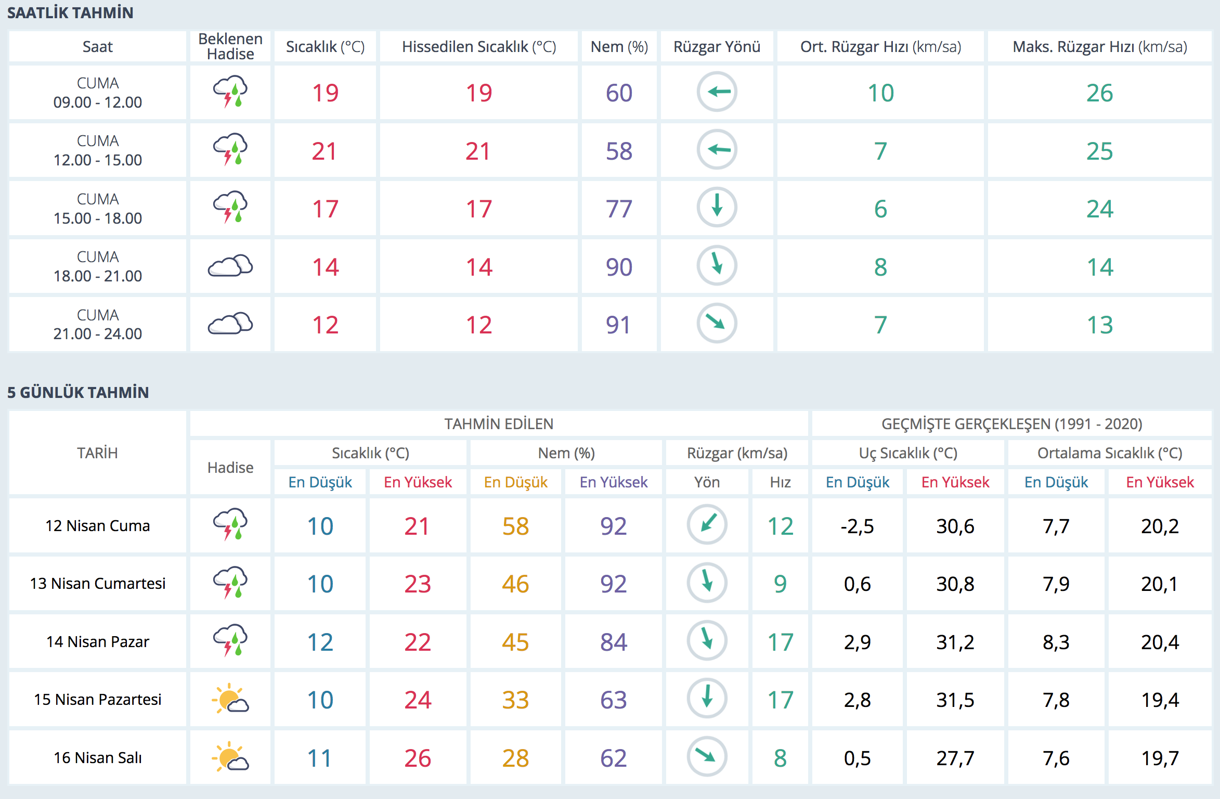Click the Beklenen Hadise column header
This screenshot has height=799, width=1220.
click(x=230, y=46)
